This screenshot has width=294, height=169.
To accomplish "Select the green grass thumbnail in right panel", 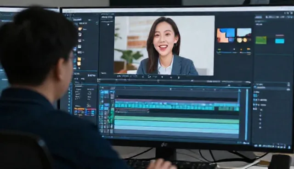I will pos(261,40).
